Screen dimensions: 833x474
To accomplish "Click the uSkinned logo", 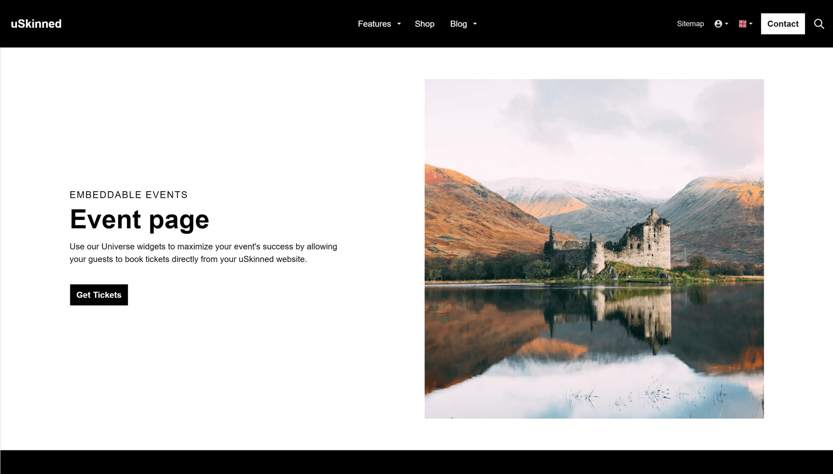I will tap(35, 23).
